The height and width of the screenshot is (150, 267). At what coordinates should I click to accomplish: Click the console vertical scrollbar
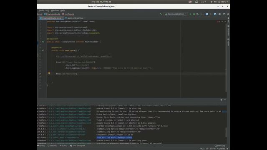click(226, 132)
